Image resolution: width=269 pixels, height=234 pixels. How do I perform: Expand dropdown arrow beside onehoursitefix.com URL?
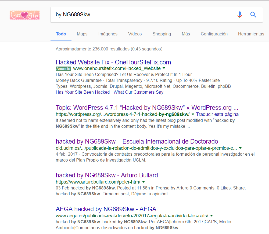coord(164,68)
